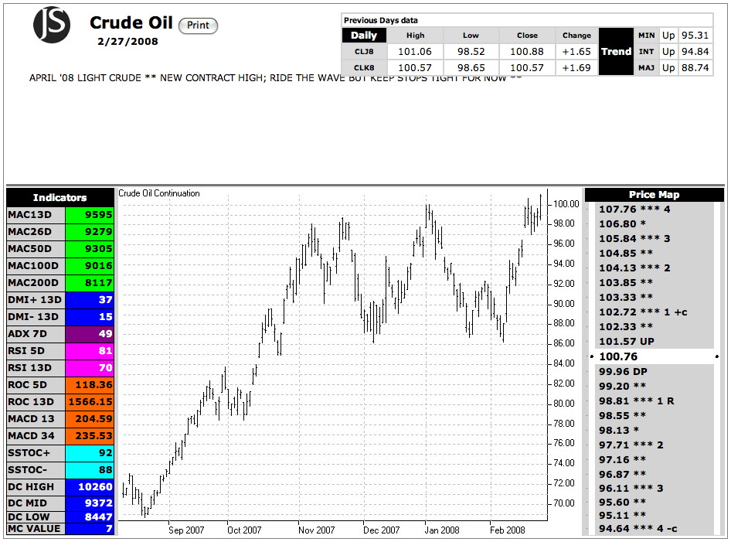This screenshot has width=731, height=542.
Task: Select the highlighted 100.76 price row
Action: tap(653, 356)
